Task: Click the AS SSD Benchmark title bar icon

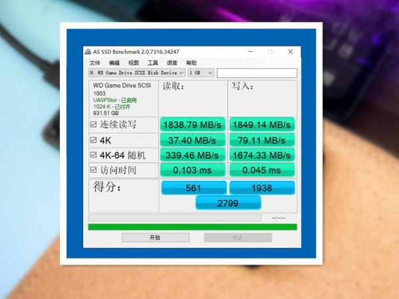Action: [x=88, y=52]
